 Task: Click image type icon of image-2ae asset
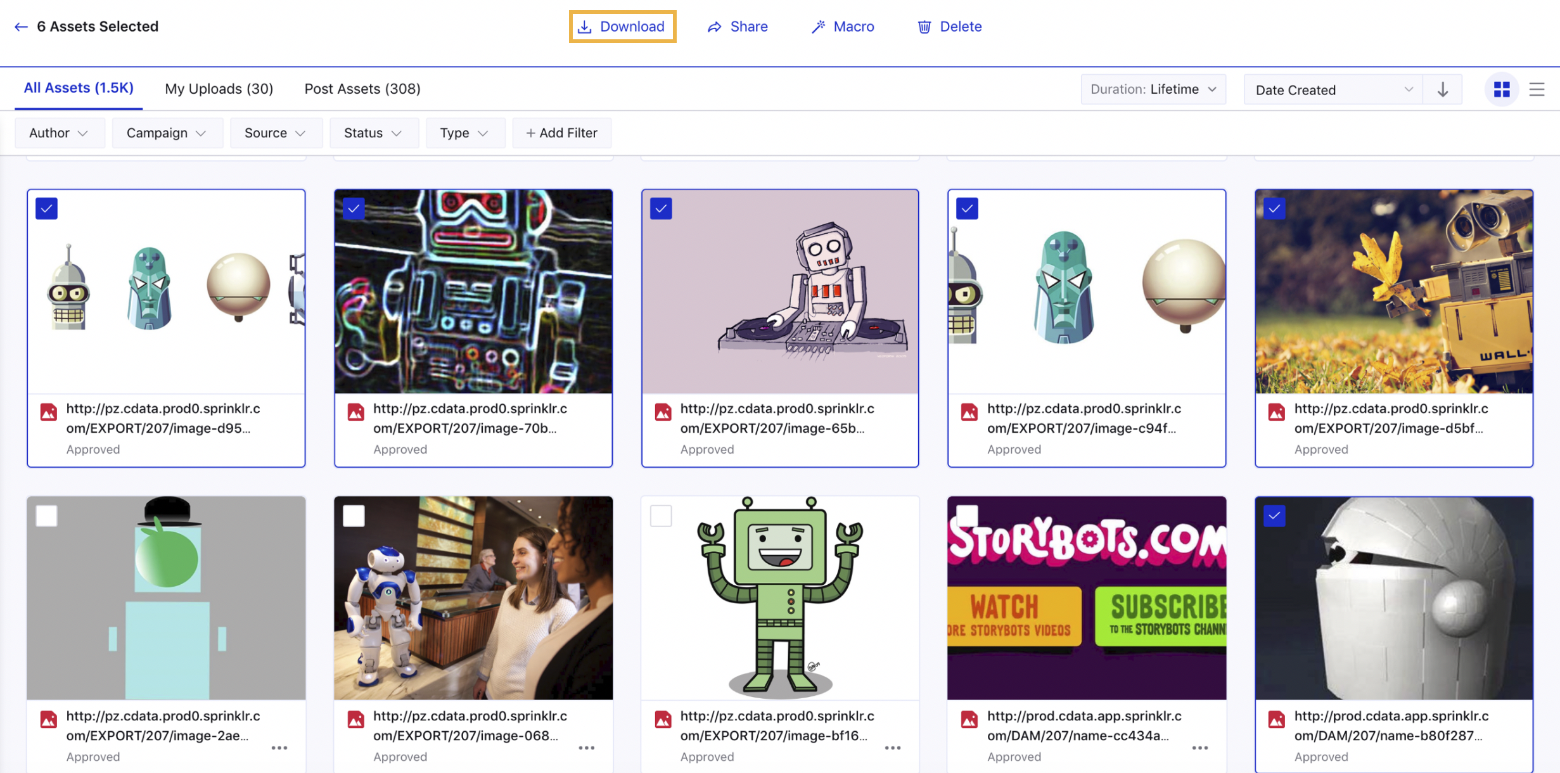[x=49, y=719]
